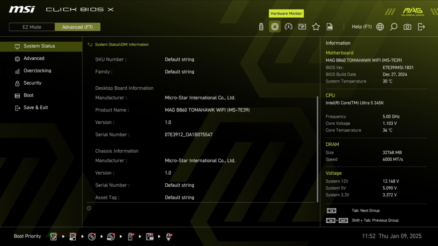The width and height of the screenshot is (438, 246).
Task: Open the search magnifier icon
Action: [394, 26]
